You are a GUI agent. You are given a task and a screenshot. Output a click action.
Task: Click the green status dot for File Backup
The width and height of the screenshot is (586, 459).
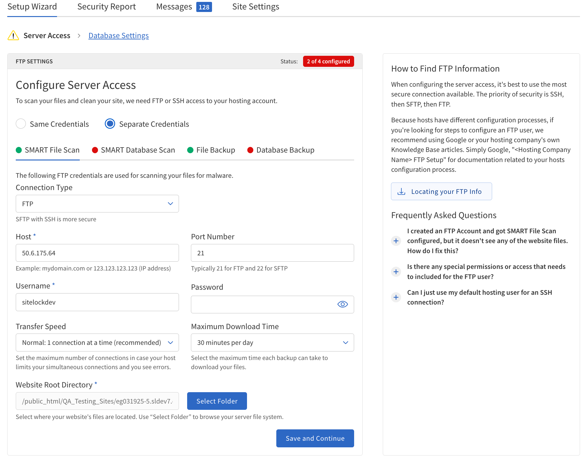(190, 150)
